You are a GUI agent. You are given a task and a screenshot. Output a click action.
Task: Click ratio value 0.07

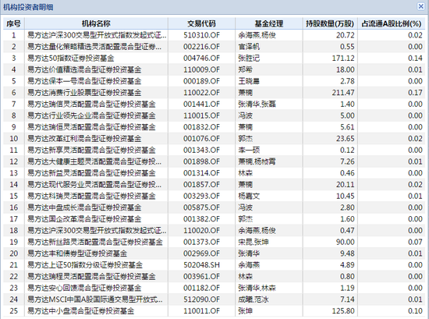[415, 242]
